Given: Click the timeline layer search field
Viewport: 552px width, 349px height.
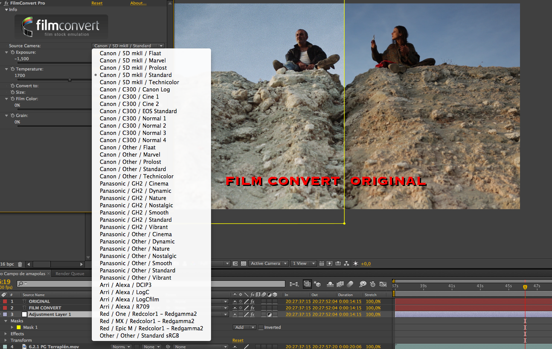Looking at the screenshot, I should tap(150, 284).
